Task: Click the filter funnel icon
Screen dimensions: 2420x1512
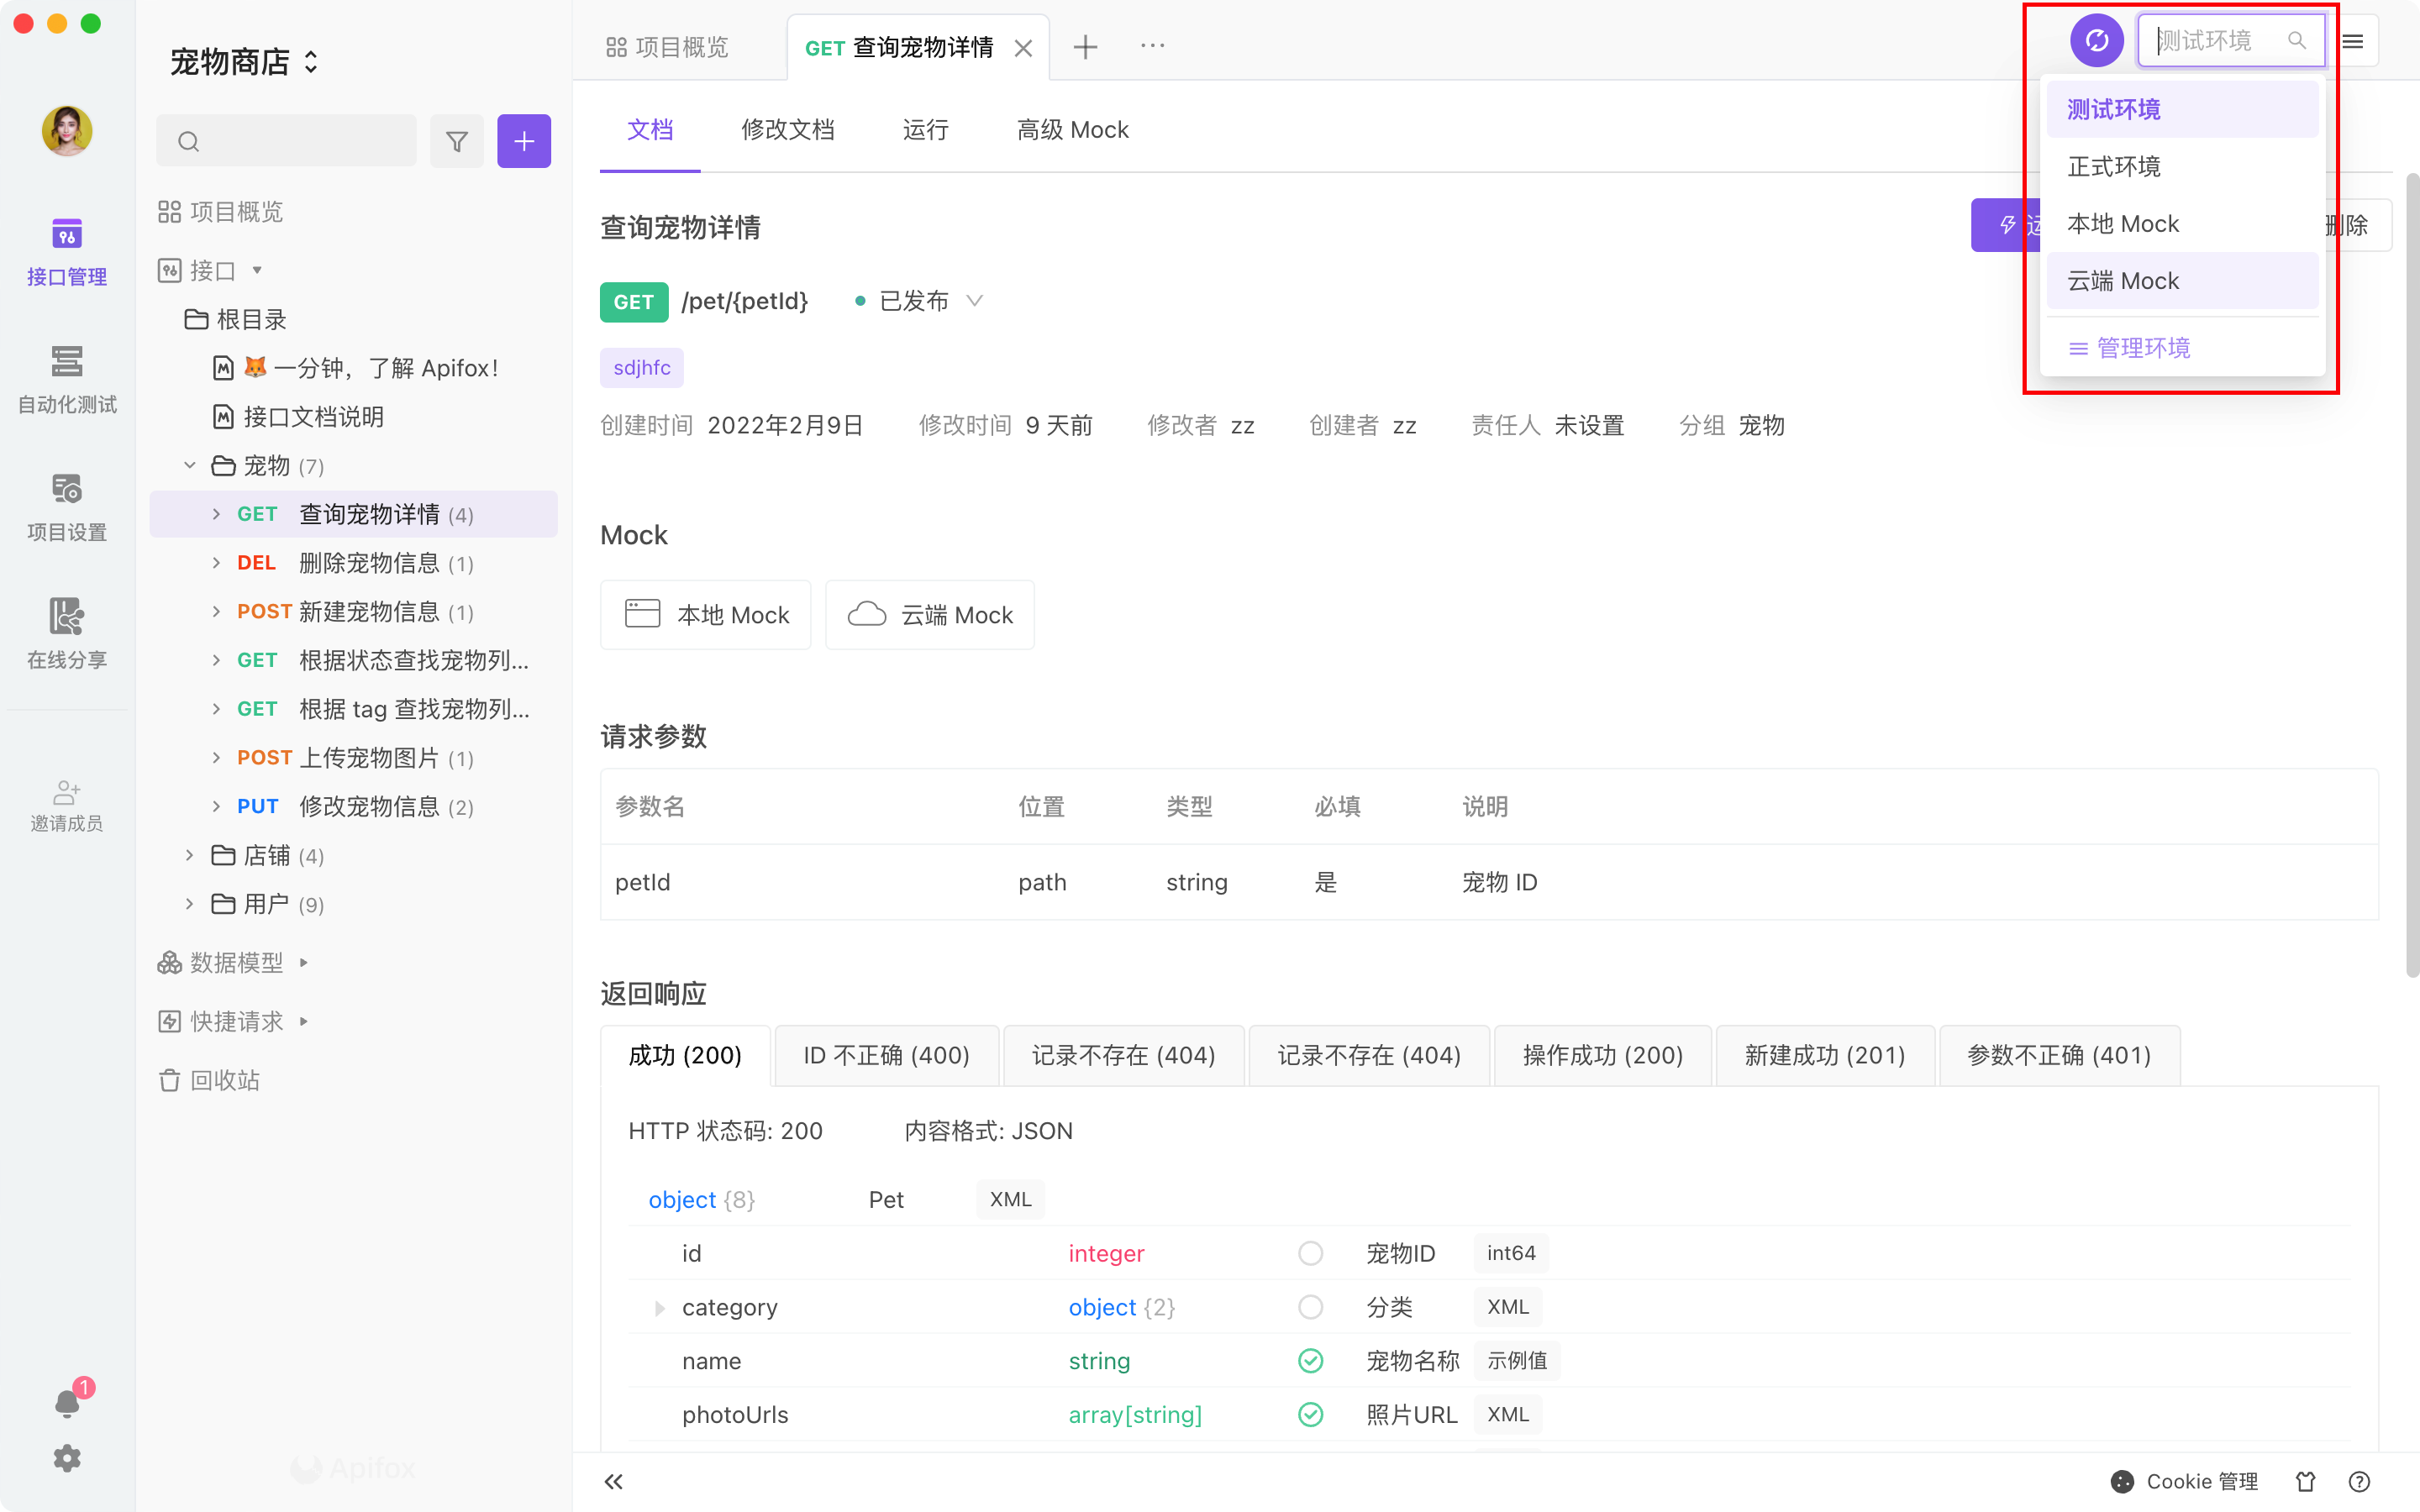Action: (x=456, y=141)
